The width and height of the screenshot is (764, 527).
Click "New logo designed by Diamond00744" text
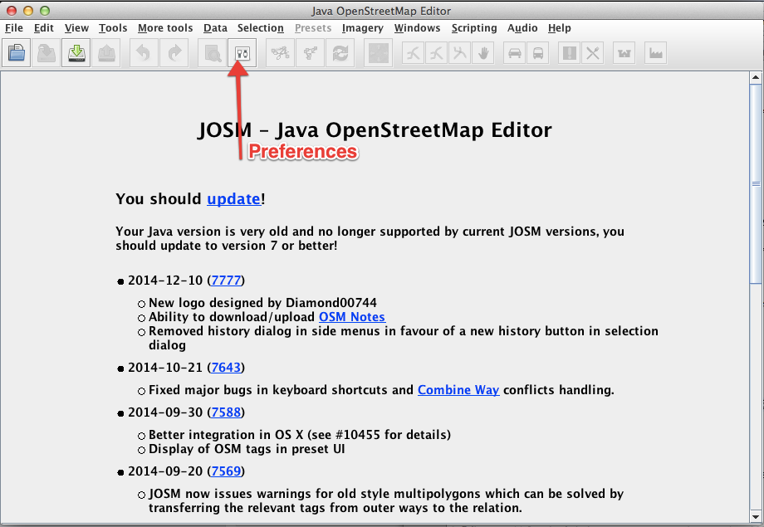262,303
